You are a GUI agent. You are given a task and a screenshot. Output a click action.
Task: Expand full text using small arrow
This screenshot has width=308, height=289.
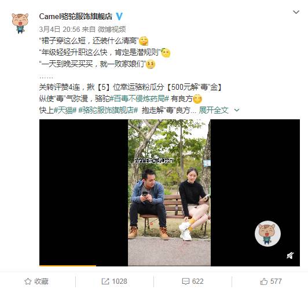(237, 110)
